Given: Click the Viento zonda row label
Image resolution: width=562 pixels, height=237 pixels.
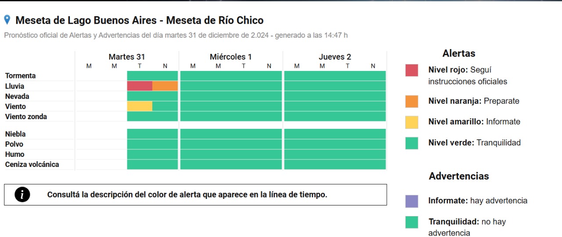Looking at the screenshot, I should coord(26,117).
